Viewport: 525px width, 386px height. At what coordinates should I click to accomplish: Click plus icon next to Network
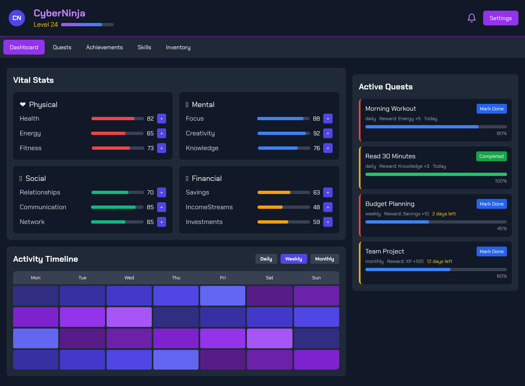tap(162, 222)
